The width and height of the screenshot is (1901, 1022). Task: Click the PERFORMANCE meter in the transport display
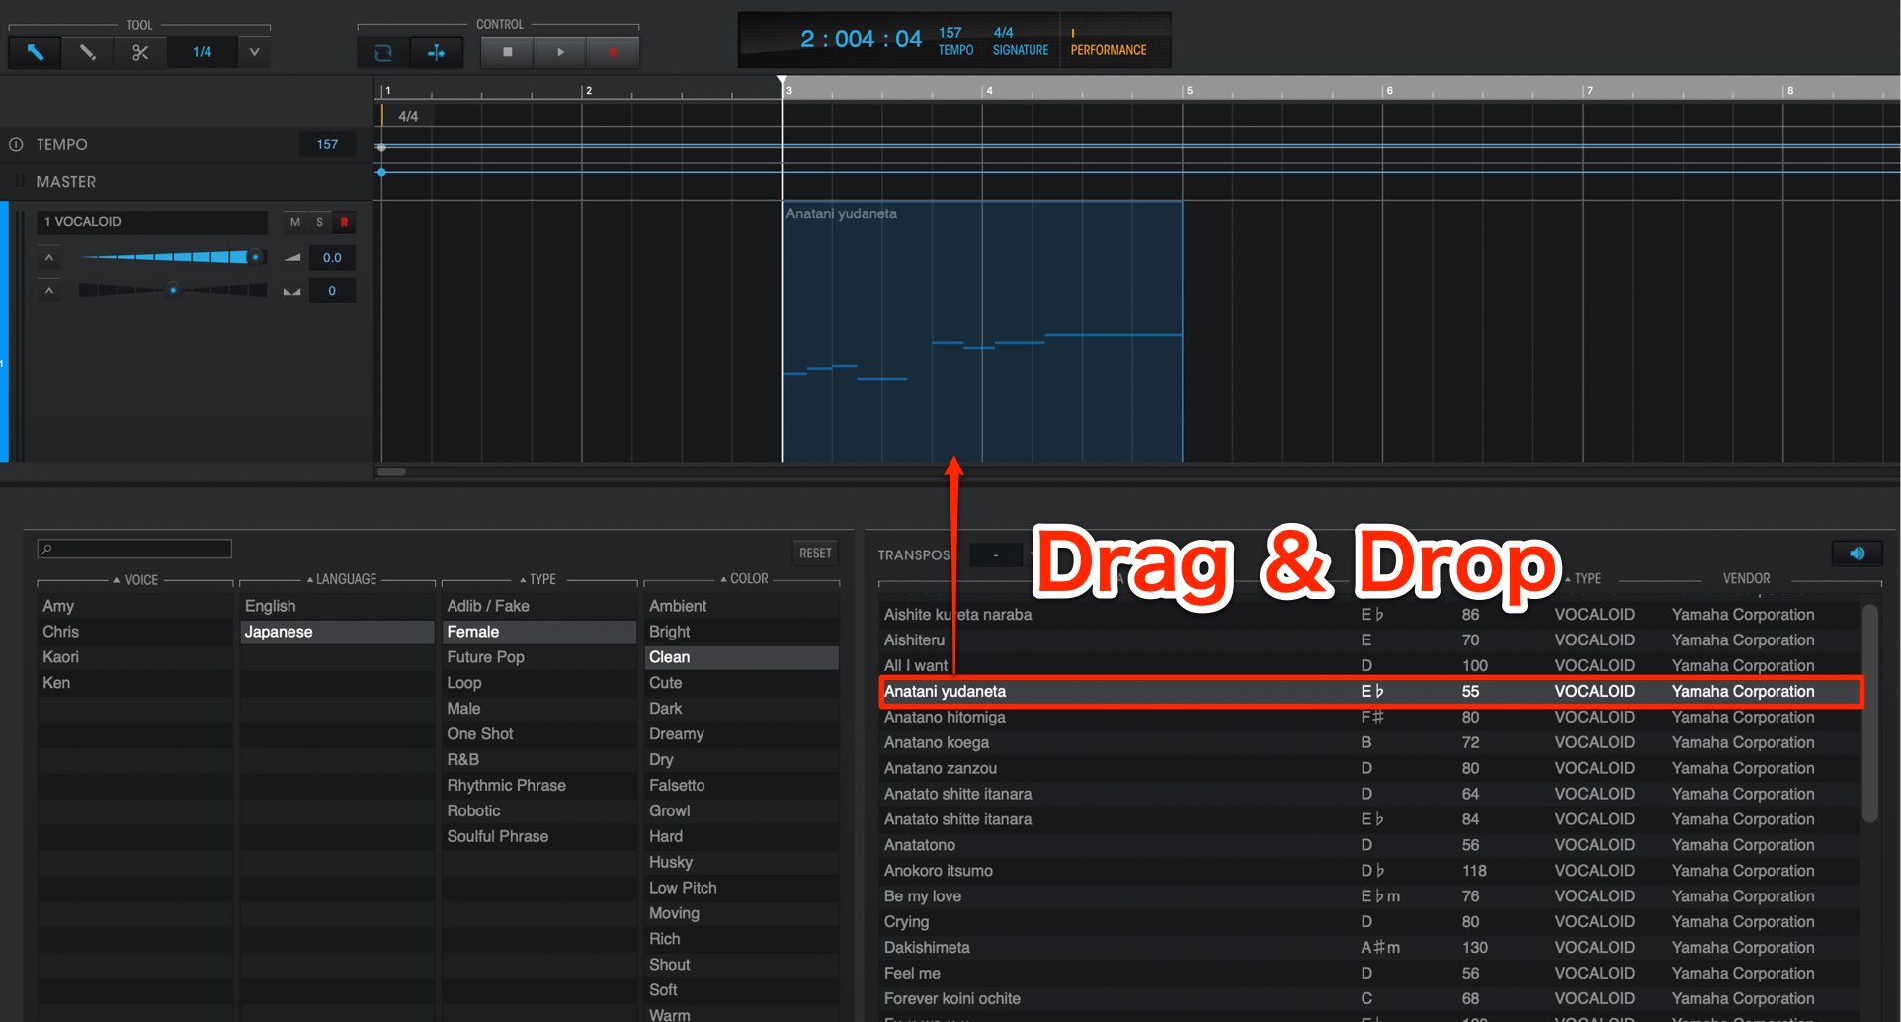[1109, 42]
